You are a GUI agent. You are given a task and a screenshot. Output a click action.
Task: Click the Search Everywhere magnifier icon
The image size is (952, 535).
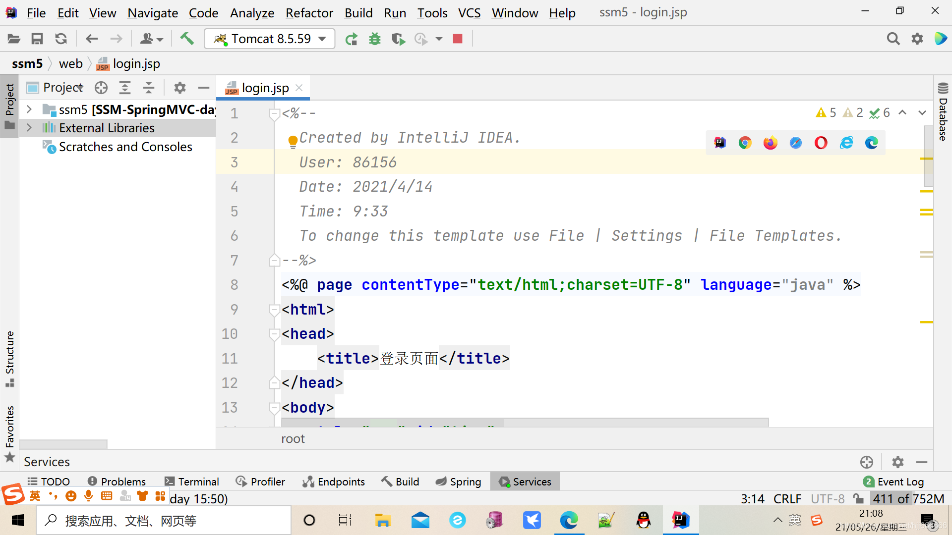coord(893,39)
